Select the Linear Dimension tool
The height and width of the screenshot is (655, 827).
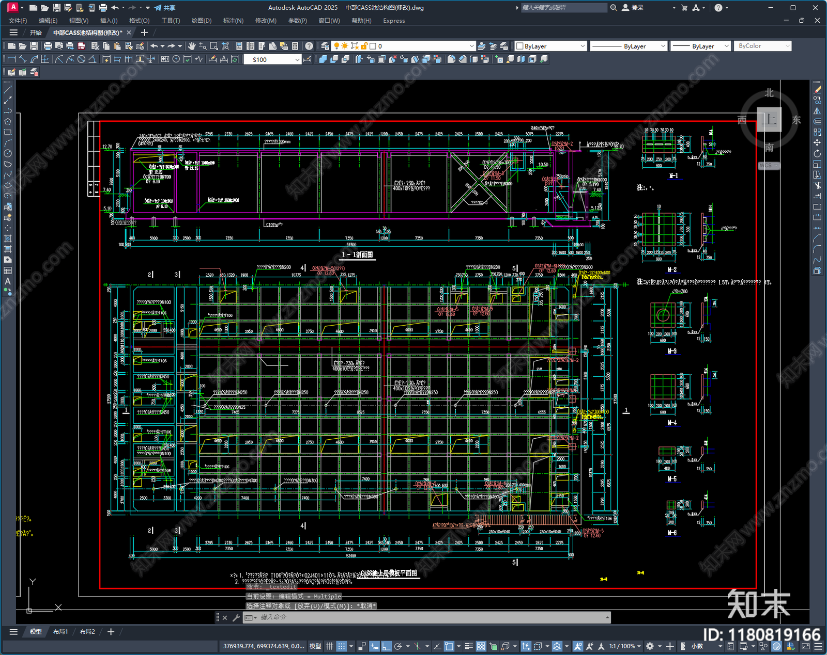(x=12, y=59)
